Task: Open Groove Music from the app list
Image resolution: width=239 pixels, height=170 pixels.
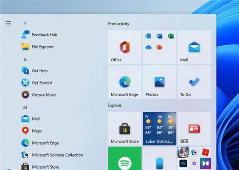Action: (x=39, y=95)
